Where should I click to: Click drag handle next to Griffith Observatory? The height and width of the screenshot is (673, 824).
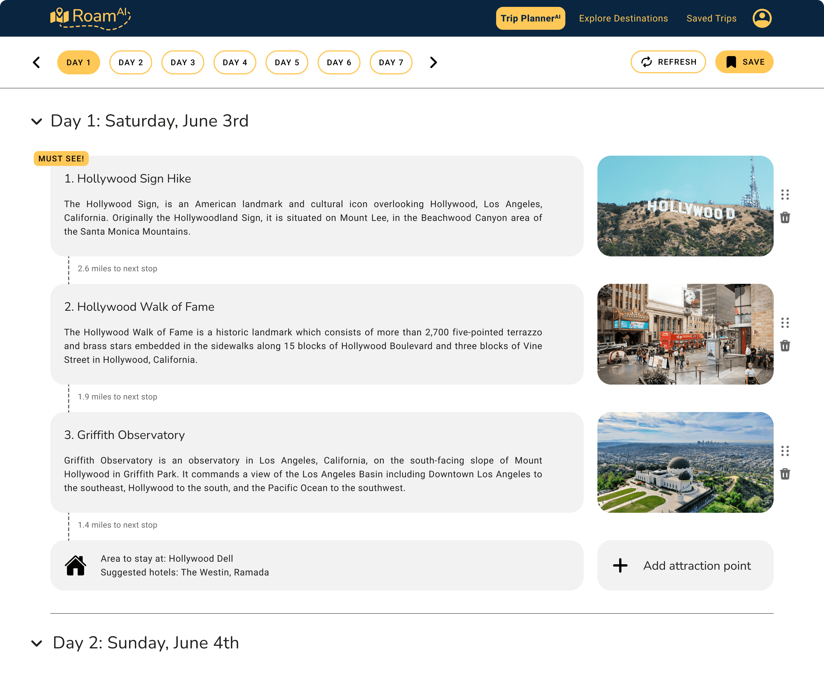(x=785, y=451)
